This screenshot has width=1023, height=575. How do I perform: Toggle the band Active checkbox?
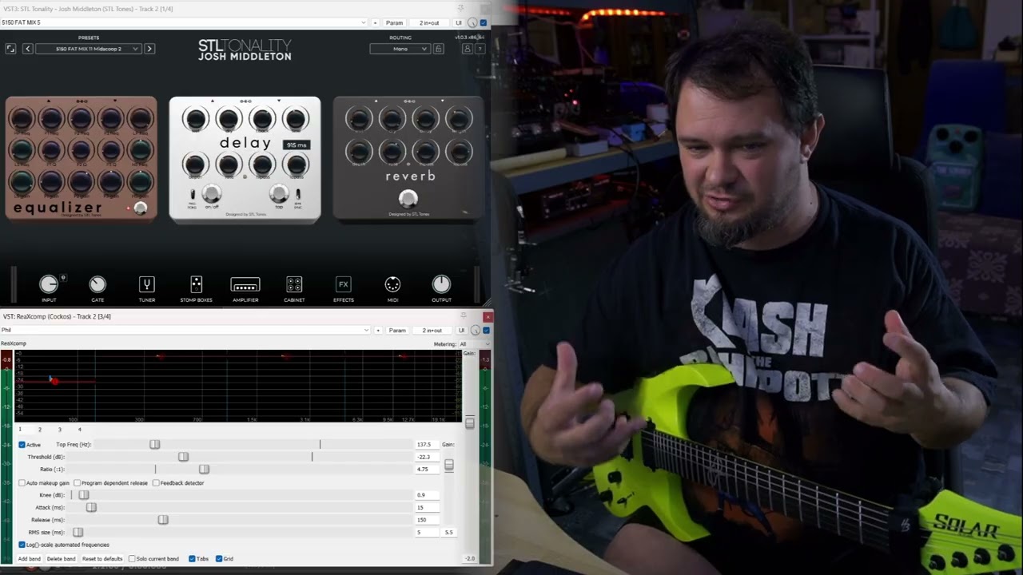point(22,445)
